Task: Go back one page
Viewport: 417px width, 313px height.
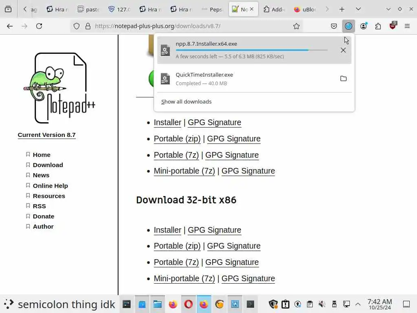Action: (x=10, y=26)
